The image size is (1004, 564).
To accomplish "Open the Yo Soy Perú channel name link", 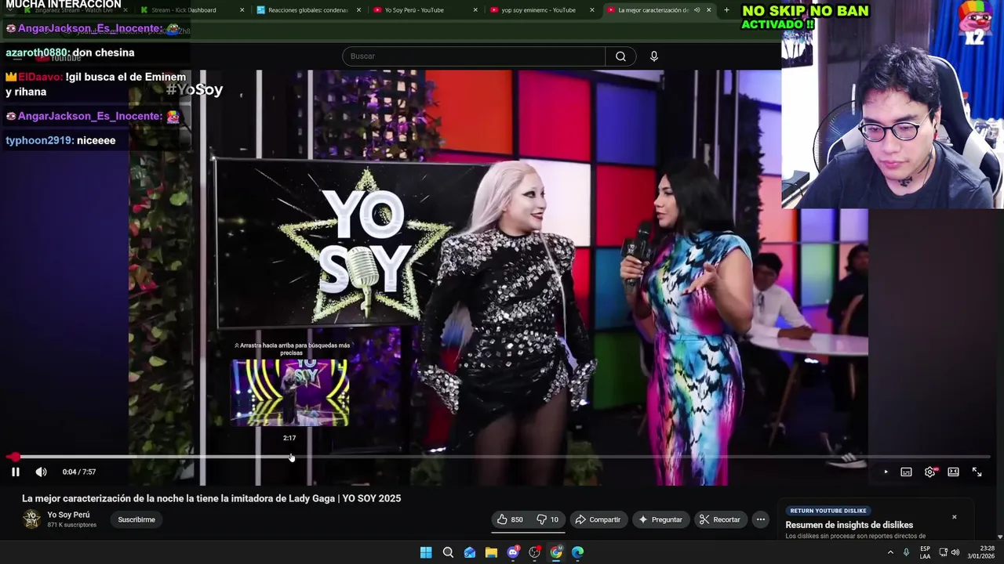I will [68, 515].
